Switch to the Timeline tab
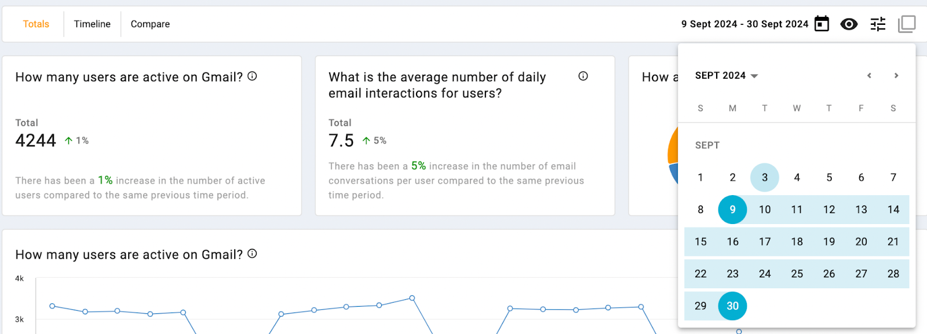Viewport: 927px width, 334px height. [x=92, y=24]
